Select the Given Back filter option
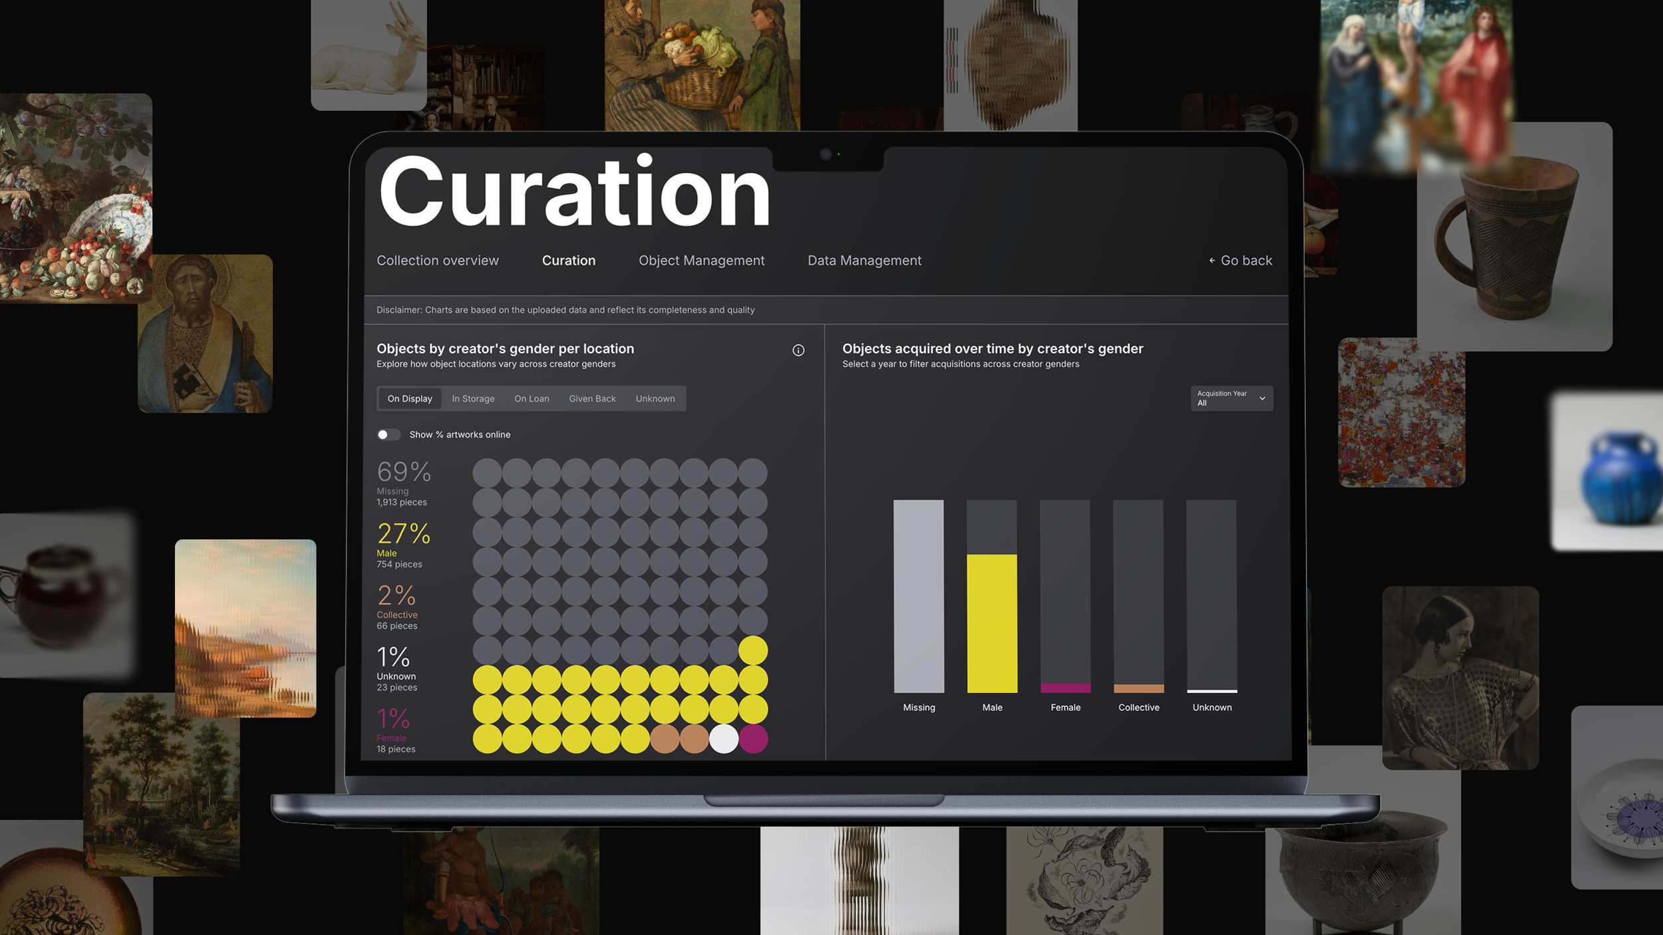 (x=592, y=399)
